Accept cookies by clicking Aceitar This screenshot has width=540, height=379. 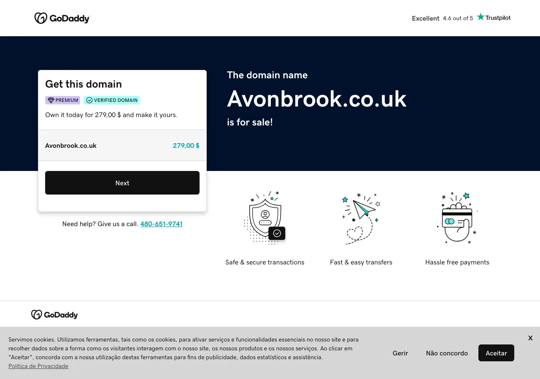click(496, 353)
